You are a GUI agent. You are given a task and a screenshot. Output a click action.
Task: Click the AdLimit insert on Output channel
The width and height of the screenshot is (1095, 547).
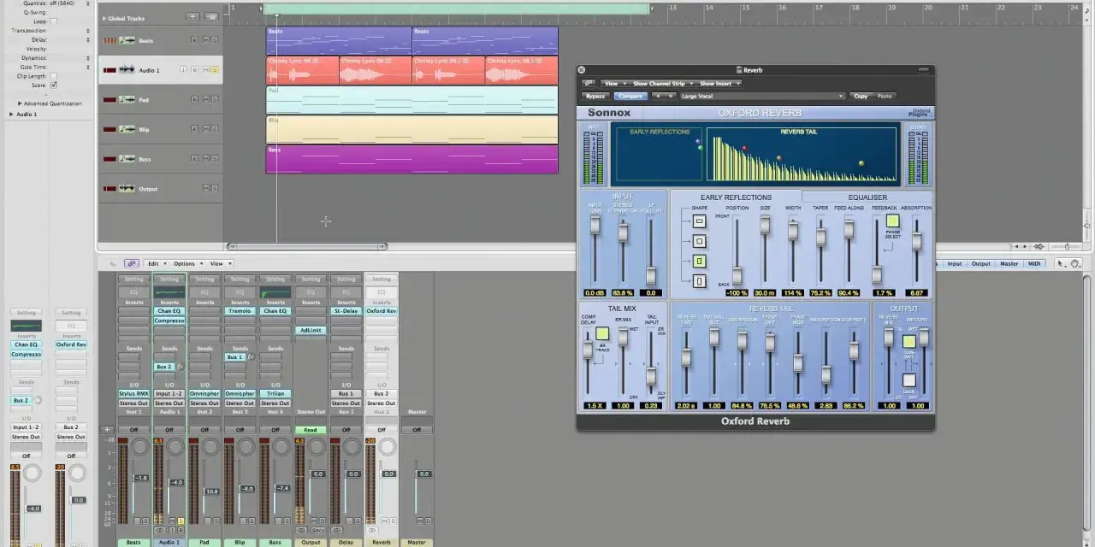[x=311, y=330]
